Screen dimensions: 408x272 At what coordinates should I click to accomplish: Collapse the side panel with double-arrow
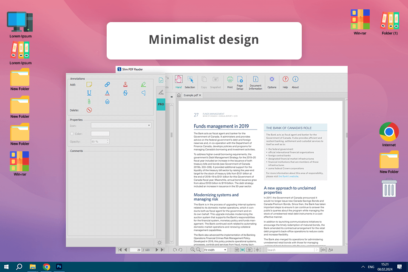pyautogui.click(x=172, y=97)
